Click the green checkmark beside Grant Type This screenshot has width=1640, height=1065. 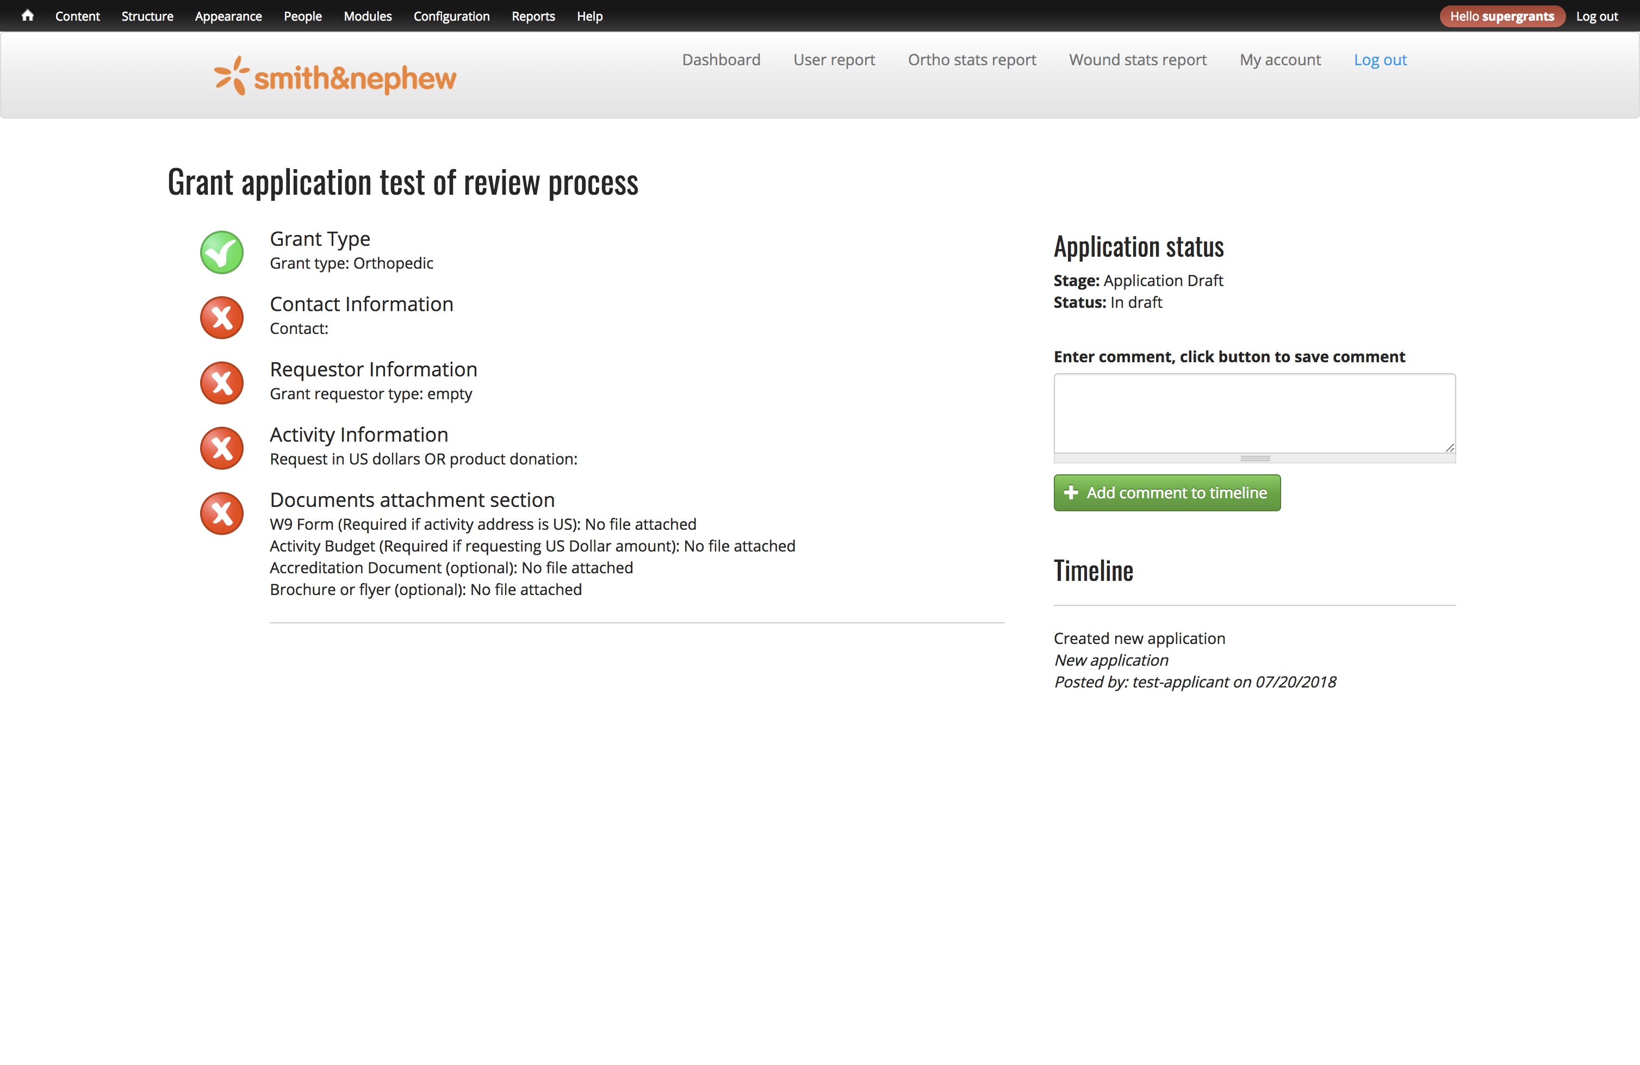[221, 252]
